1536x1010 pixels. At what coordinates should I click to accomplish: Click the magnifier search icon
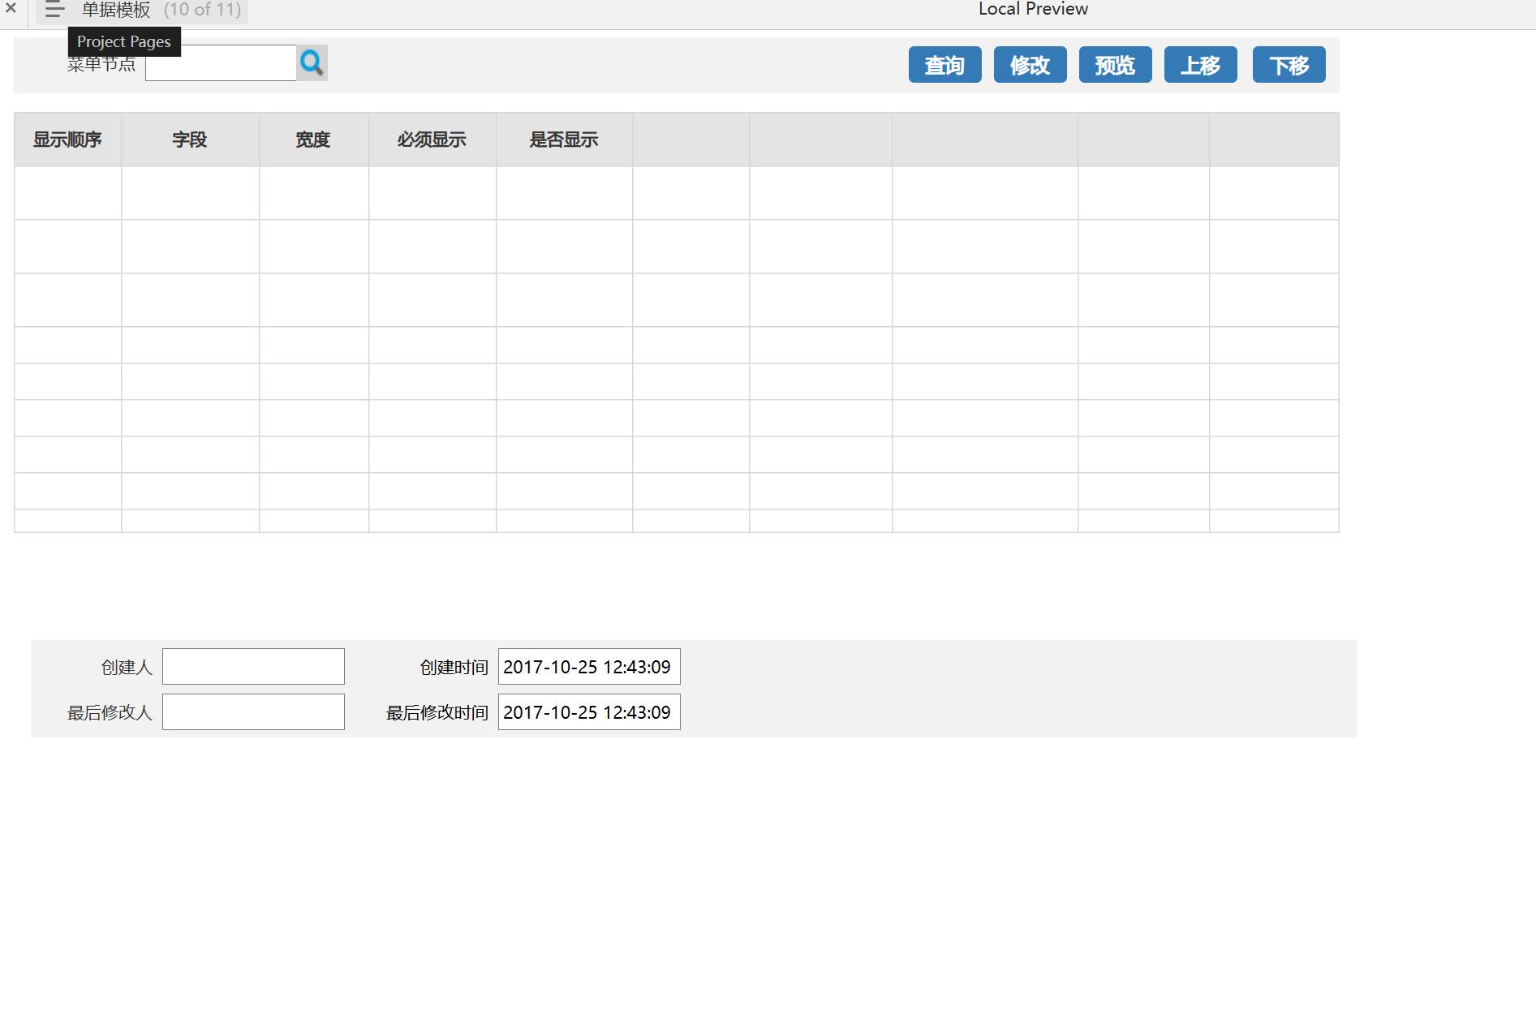point(312,62)
